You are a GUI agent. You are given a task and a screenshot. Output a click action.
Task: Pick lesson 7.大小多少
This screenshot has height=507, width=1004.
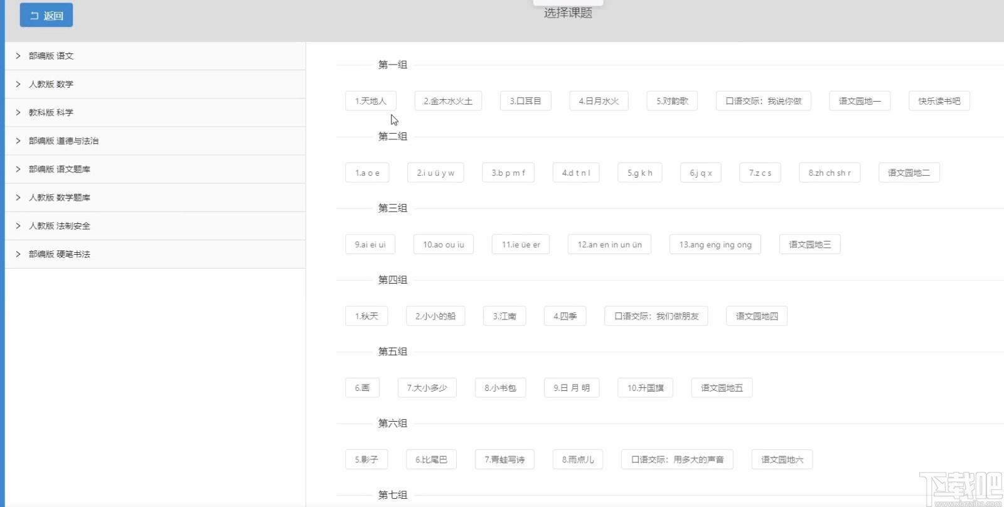pos(427,388)
